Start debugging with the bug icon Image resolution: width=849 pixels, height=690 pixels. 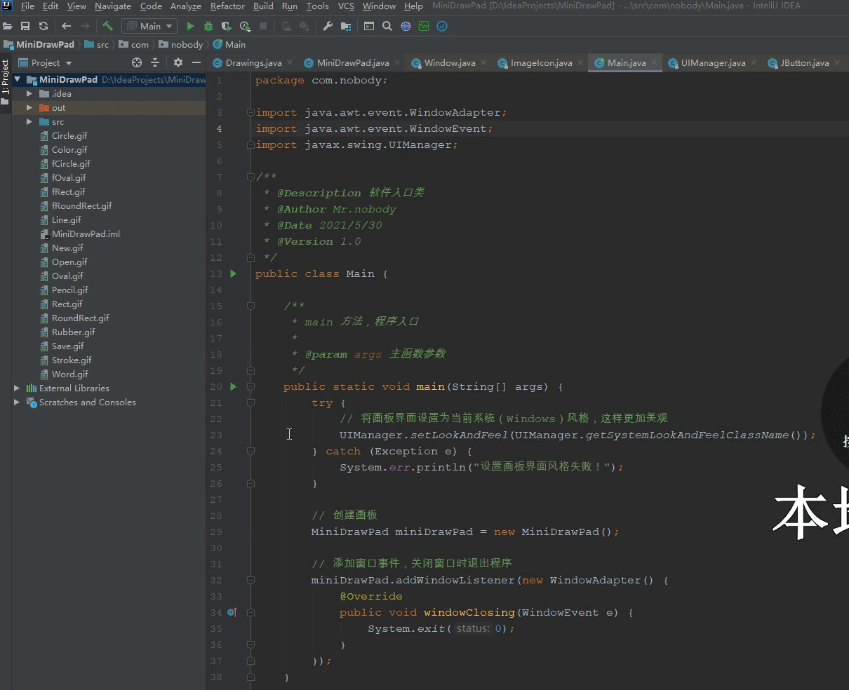(208, 26)
